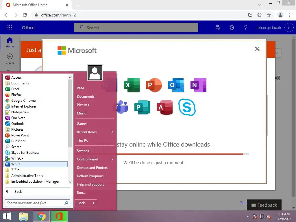Click the PowerPoint icon in the Microsoft dialog
Screen dimensions: 296x222
pos(154,85)
